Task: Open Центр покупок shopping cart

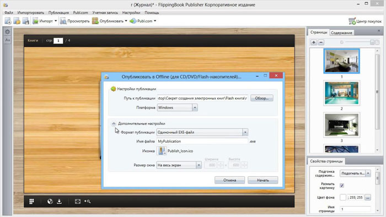Action: pyautogui.click(x=365, y=21)
